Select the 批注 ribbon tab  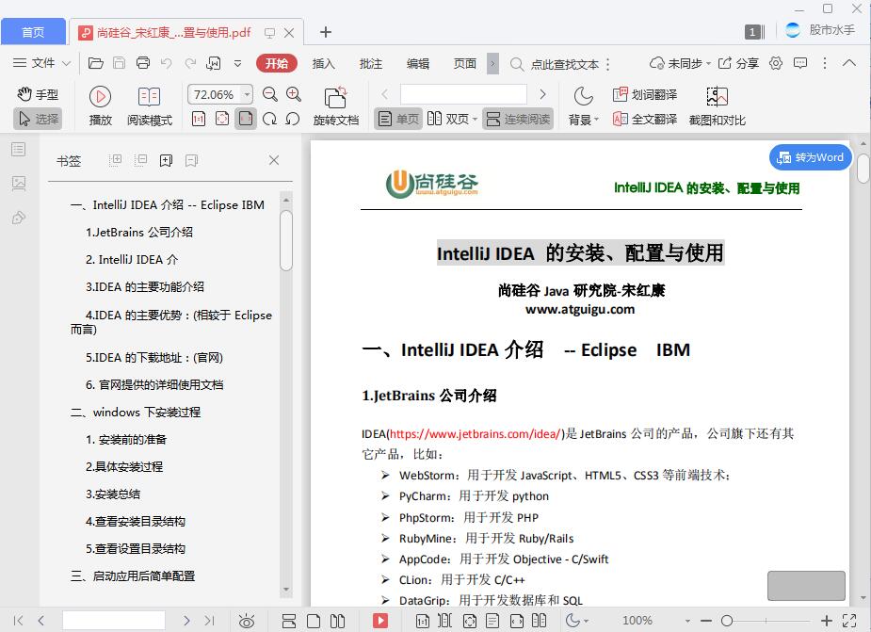pyautogui.click(x=370, y=64)
